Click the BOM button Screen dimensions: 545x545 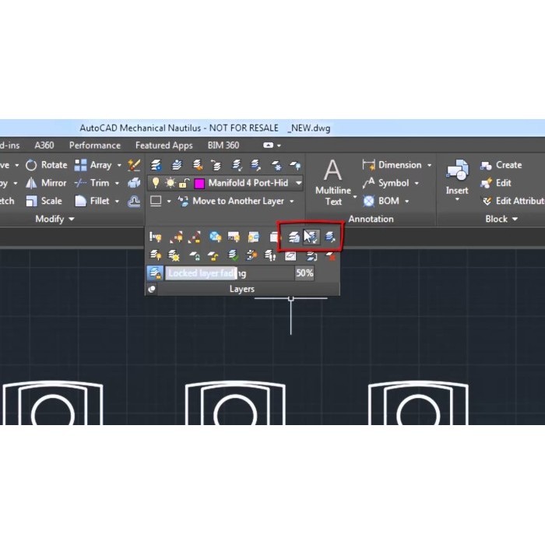(381, 201)
